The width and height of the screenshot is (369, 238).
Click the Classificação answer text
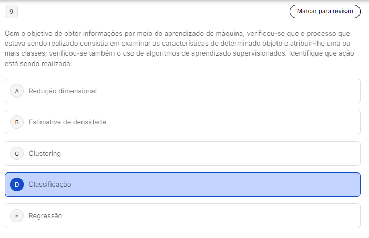50,185
